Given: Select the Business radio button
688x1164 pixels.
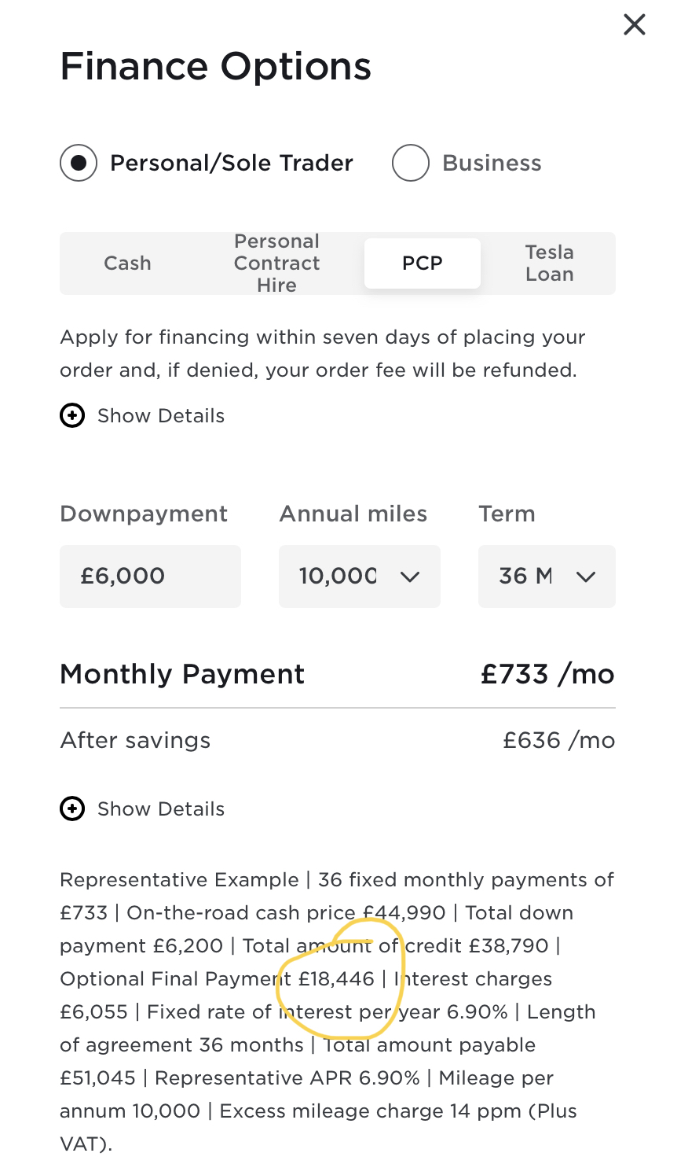Looking at the screenshot, I should pos(411,163).
